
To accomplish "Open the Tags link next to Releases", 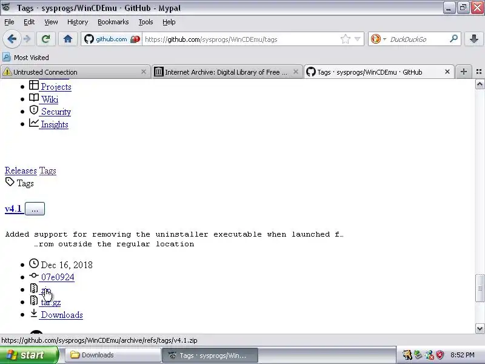I will [48, 170].
